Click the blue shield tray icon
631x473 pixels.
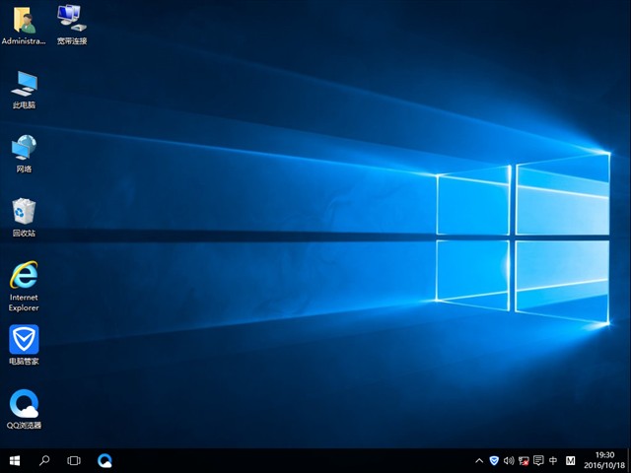[494, 460]
